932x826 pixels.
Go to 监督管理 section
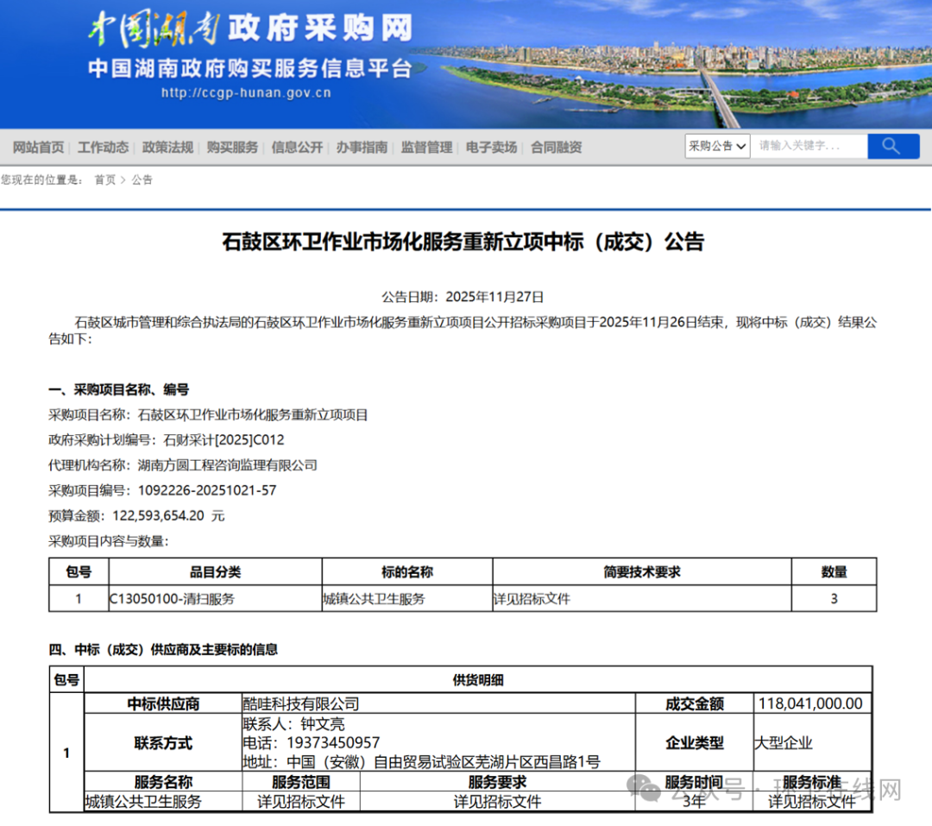tap(427, 148)
